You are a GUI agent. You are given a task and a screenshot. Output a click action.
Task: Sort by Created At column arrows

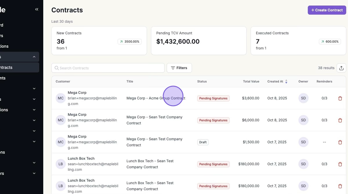[286, 82]
